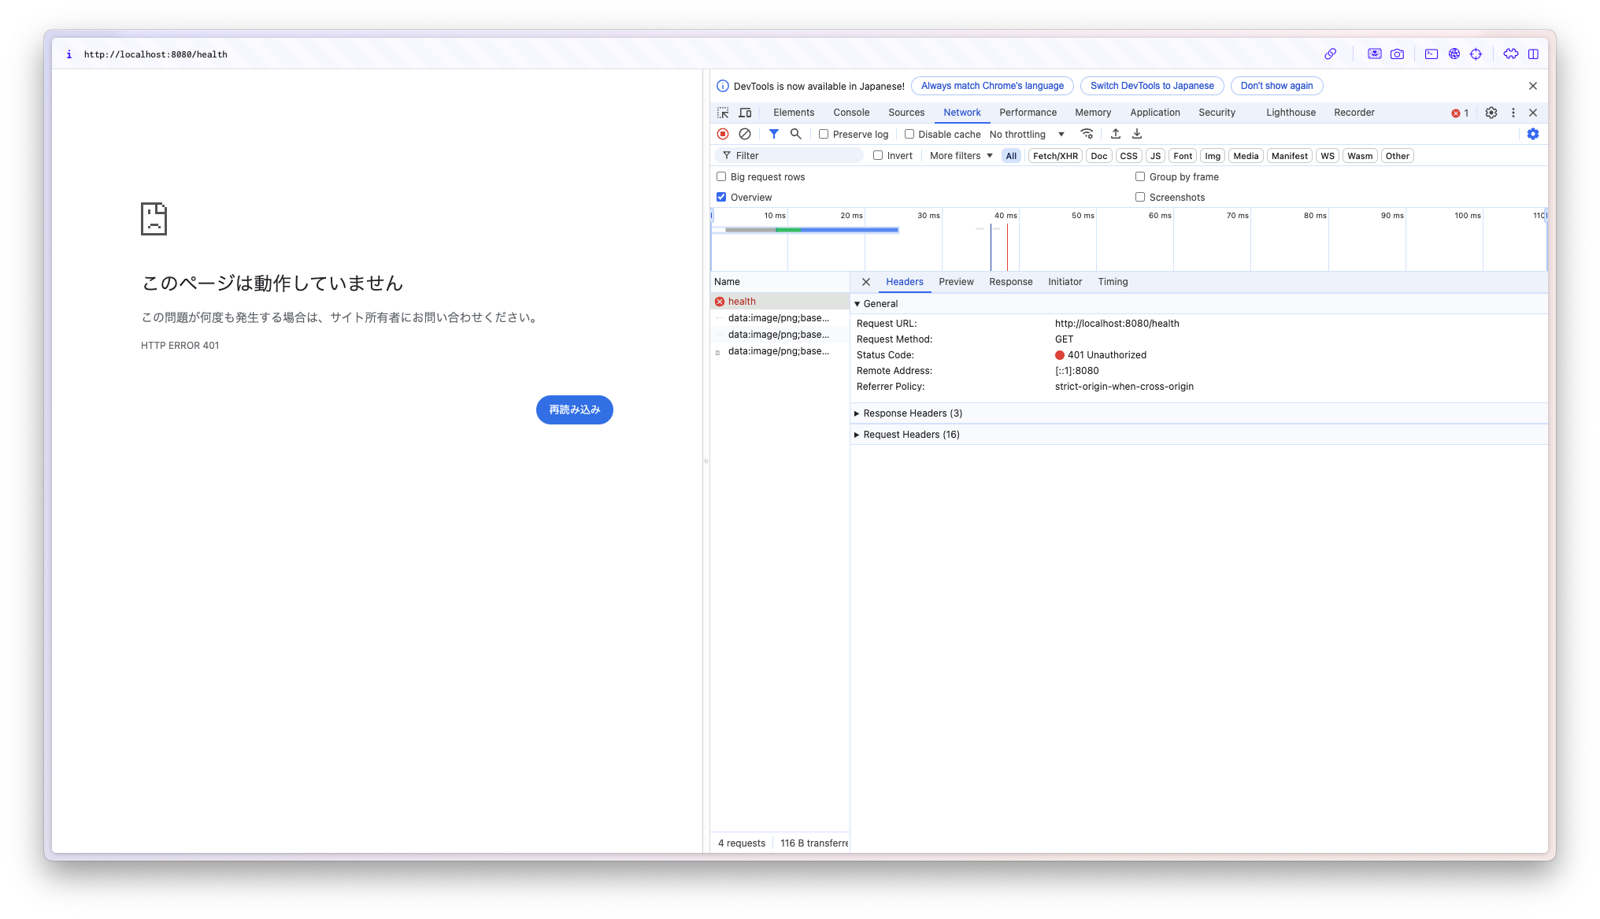
Task: Switch to the Console tab
Action: pyautogui.click(x=851, y=113)
